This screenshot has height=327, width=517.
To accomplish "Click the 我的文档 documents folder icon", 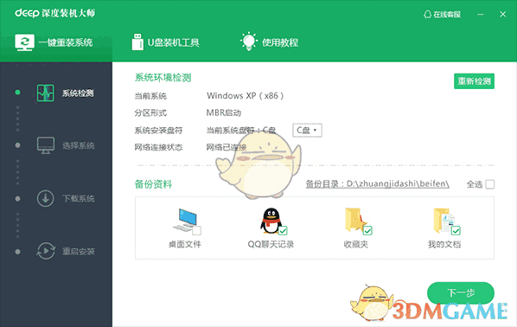I will coord(444,220).
